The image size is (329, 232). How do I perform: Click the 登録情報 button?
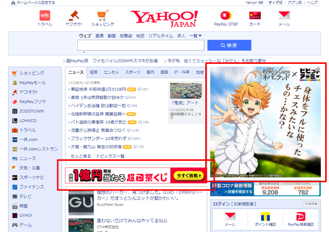pos(311,204)
